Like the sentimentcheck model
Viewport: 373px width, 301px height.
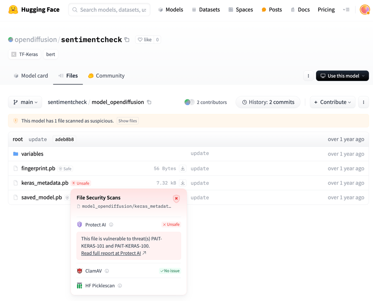pos(145,40)
